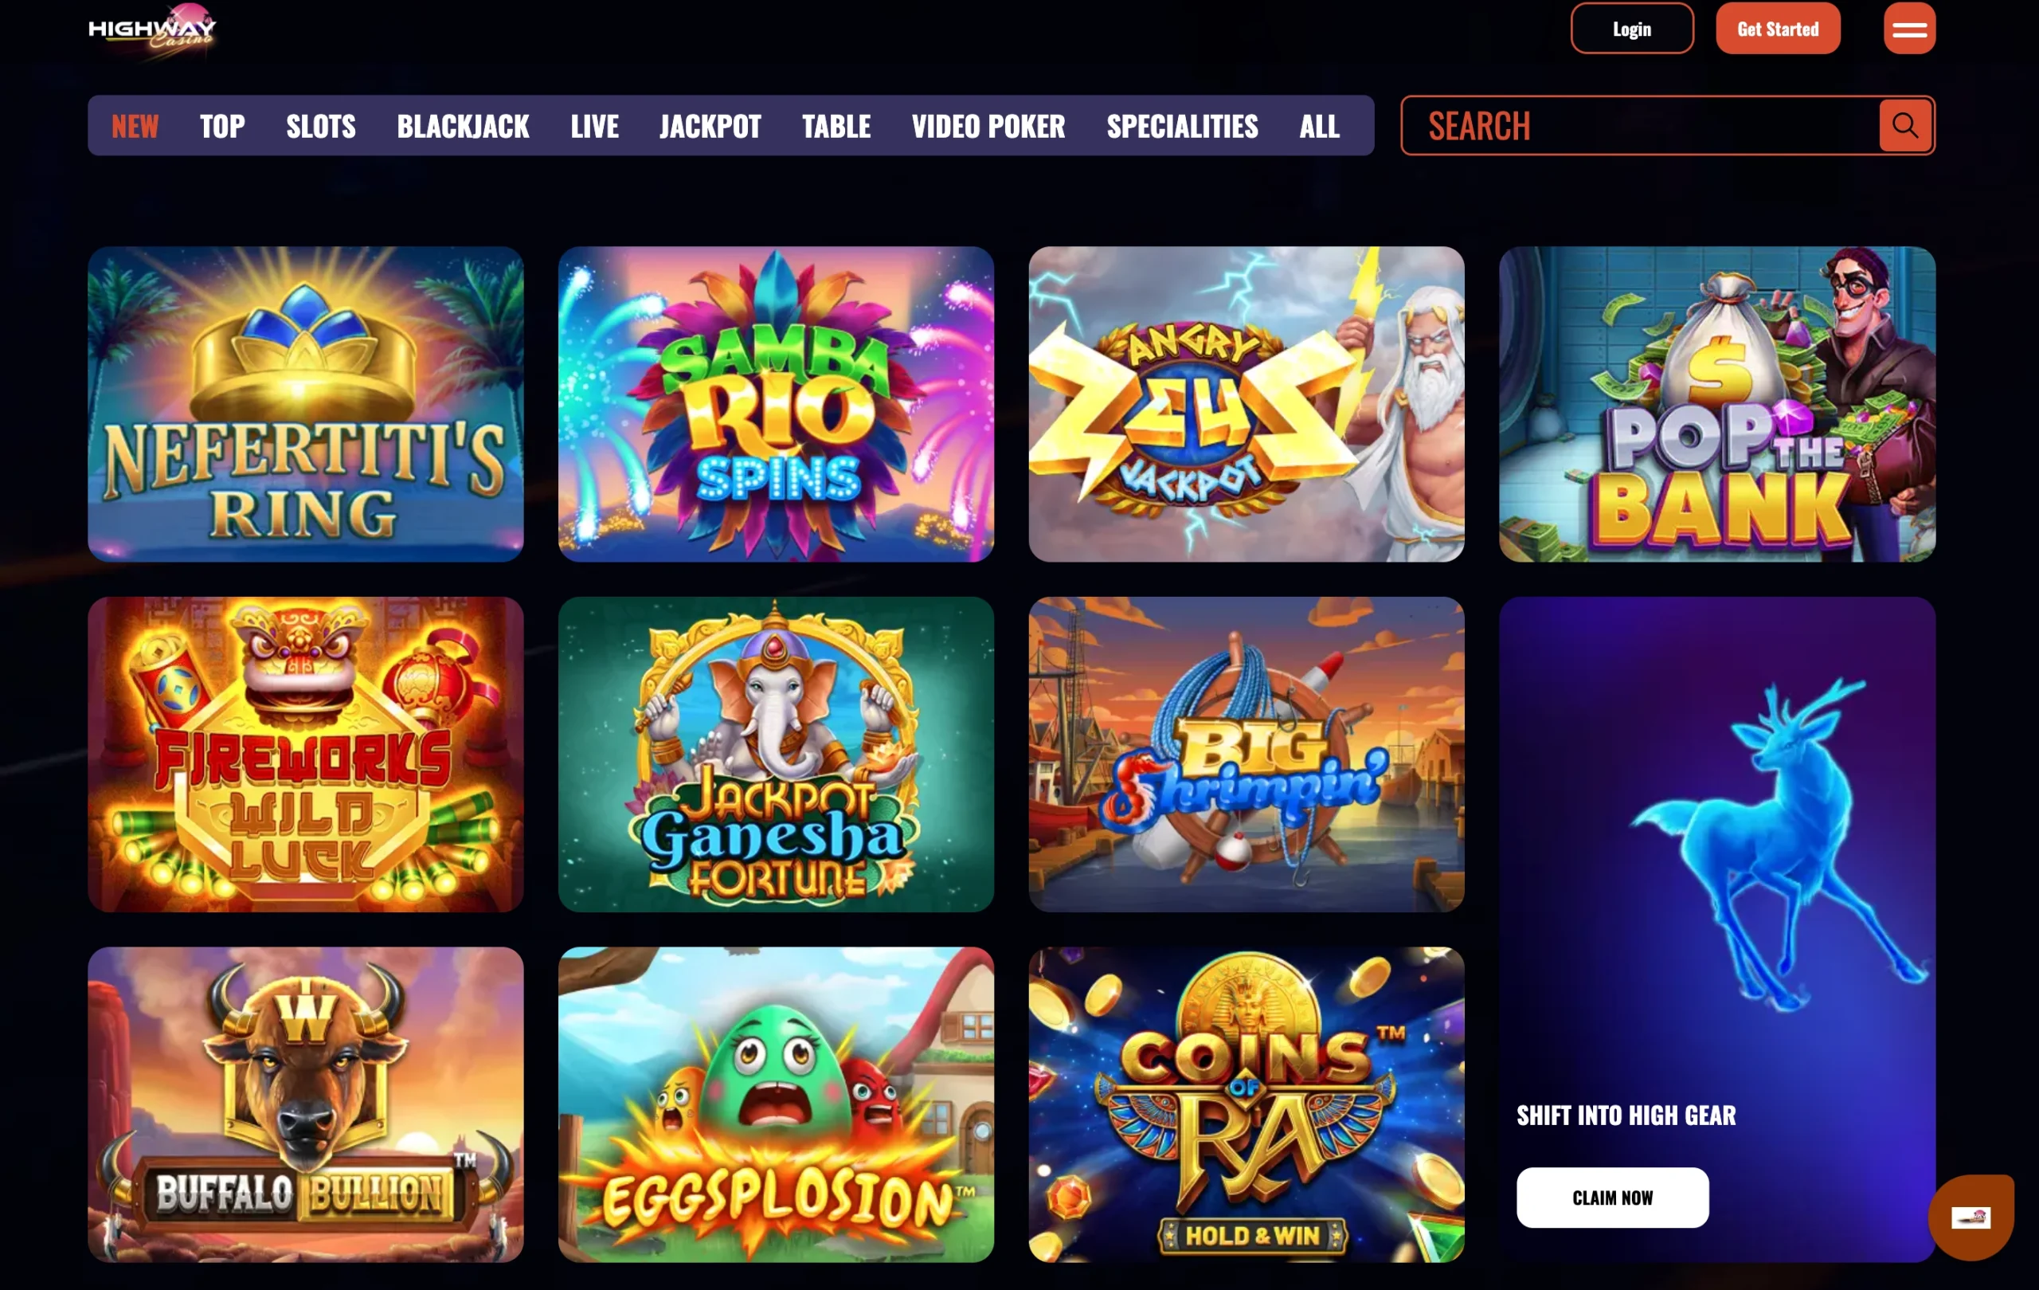Open Nefertiti's Ring game thumbnail
This screenshot has height=1290, width=2039.
coord(306,404)
